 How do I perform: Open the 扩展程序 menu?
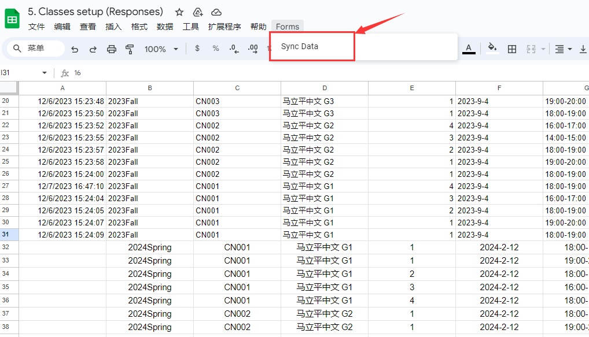coord(224,27)
